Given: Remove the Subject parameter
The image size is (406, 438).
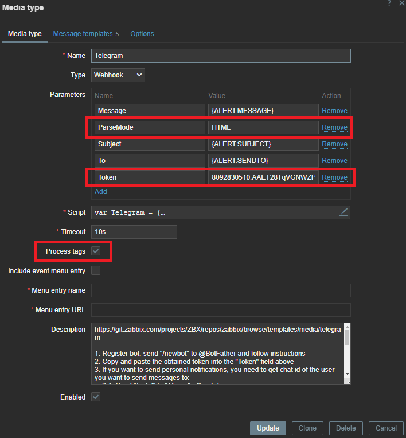Looking at the screenshot, I should click(x=334, y=144).
